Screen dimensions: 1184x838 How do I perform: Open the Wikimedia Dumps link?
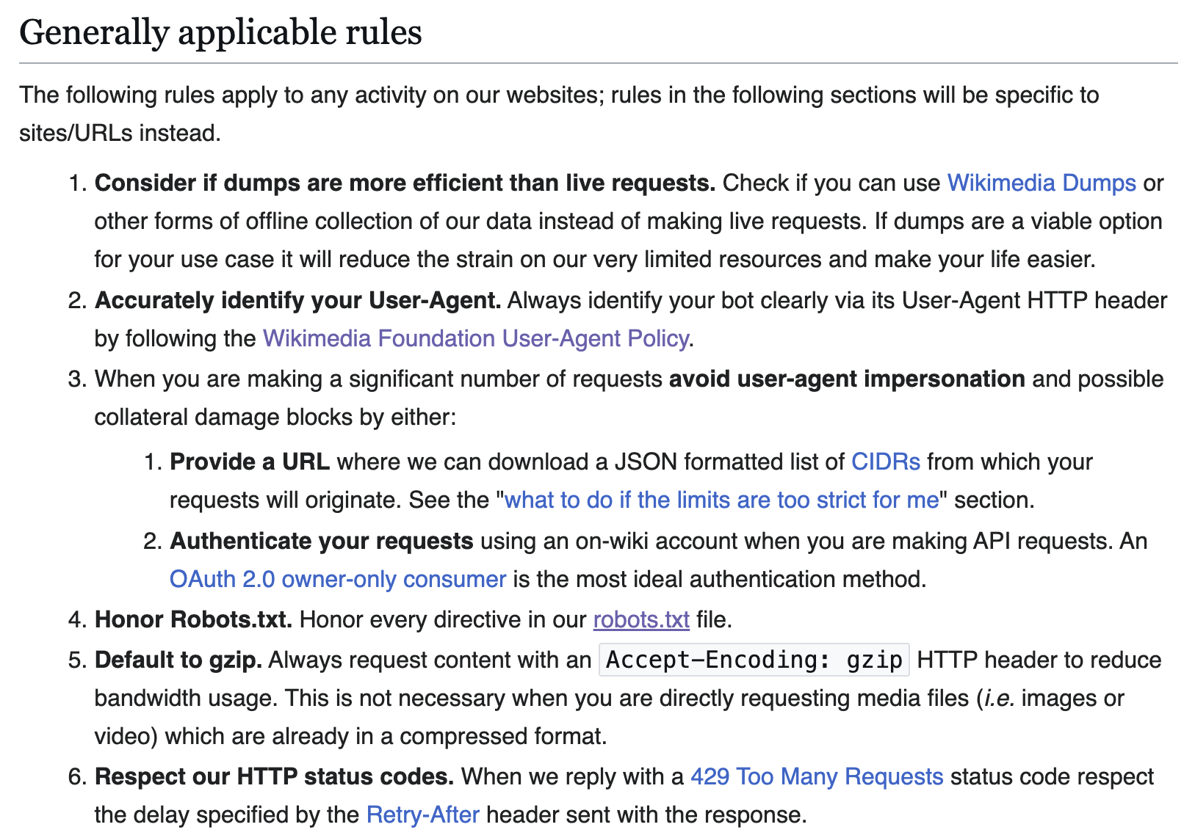[x=1042, y=183]
